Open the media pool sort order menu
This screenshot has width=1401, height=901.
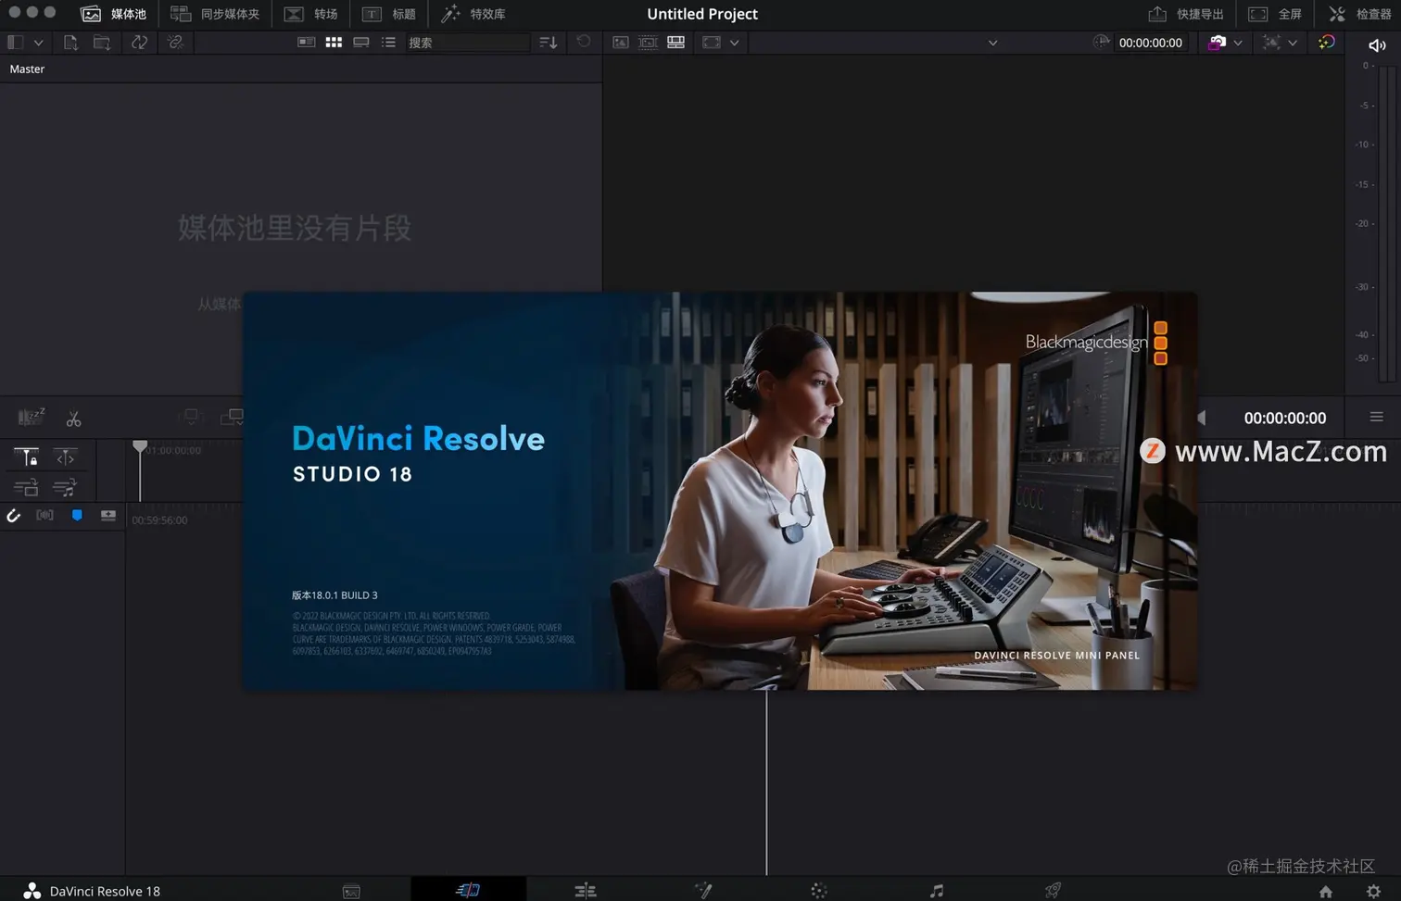548,43
